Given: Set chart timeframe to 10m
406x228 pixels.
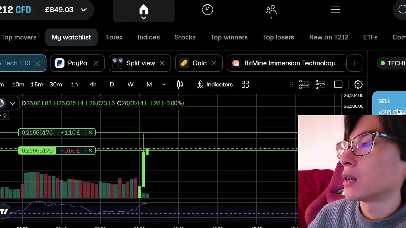Looking at the screenshot, I should 18,85.
